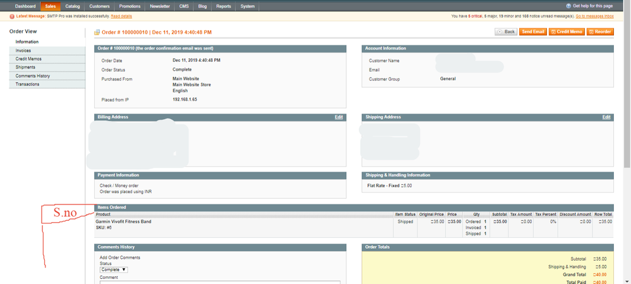Select the Transactions sidebar tab
Viewport: 631px width, 284px height.
coord(27,84)
